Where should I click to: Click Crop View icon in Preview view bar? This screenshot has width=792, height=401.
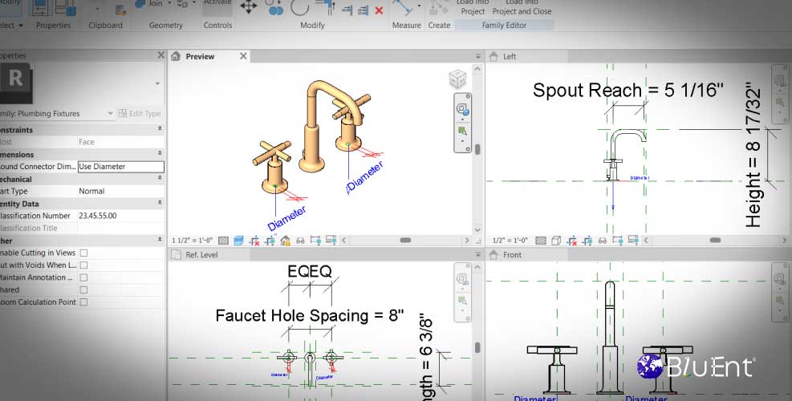(x=254, y=241)
